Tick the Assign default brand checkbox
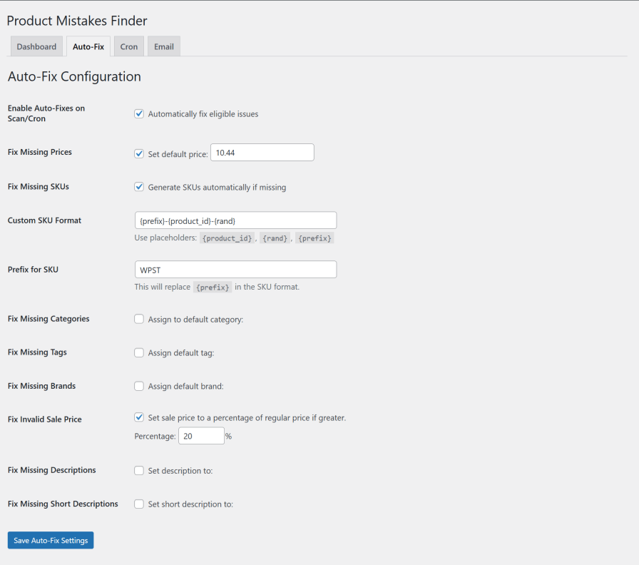639x565 pixels. click(x=139, y=386)
